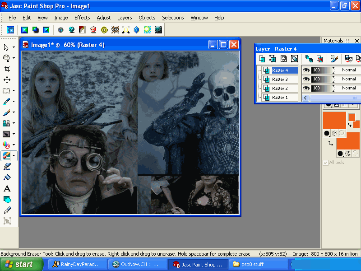Open Raster 4 blend mode dropdown
Image resolution: width=361 pixels, height=271 pixels.
coord(348,70)
